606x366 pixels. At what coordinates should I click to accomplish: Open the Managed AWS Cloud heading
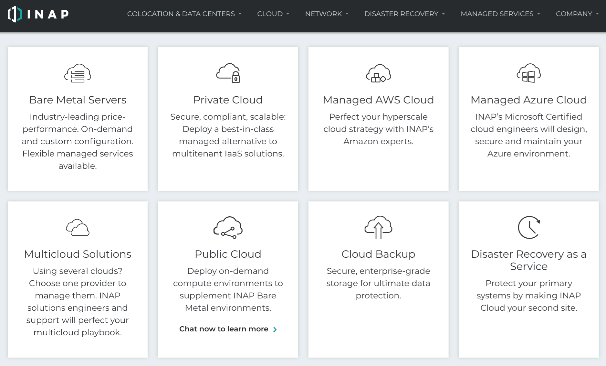tap(378, 100)
